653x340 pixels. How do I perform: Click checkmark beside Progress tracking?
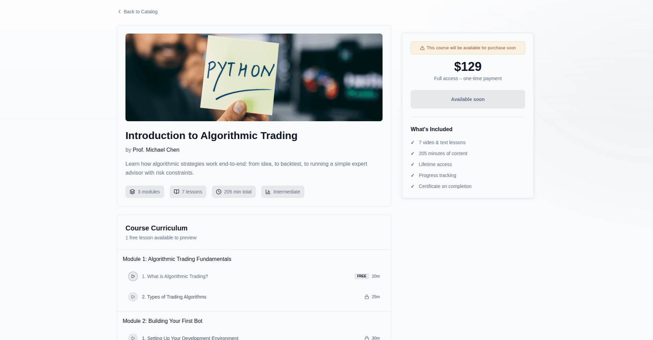click(413, 175)
